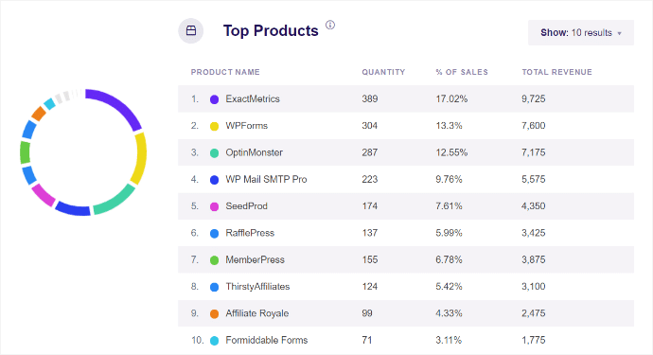Click the 9.76% sales percentage
The image size is (653, 355).
click(x=449, y=180)
